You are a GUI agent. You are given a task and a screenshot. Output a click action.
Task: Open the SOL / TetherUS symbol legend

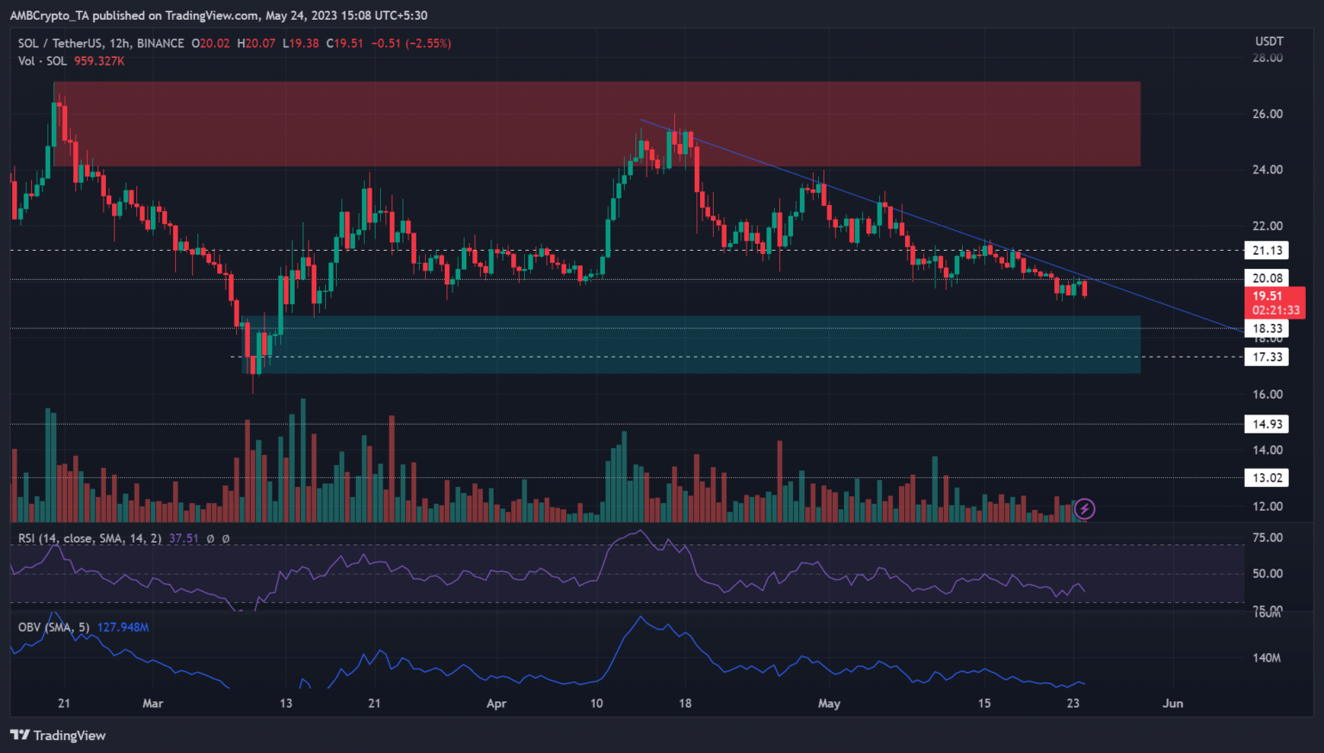click(101, 43)
